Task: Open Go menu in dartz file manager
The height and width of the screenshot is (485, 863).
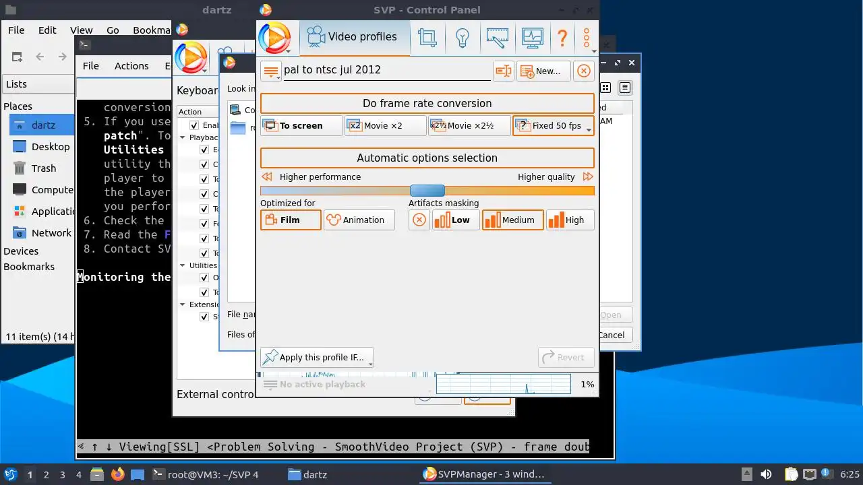Action: click(x=113, y=30)
